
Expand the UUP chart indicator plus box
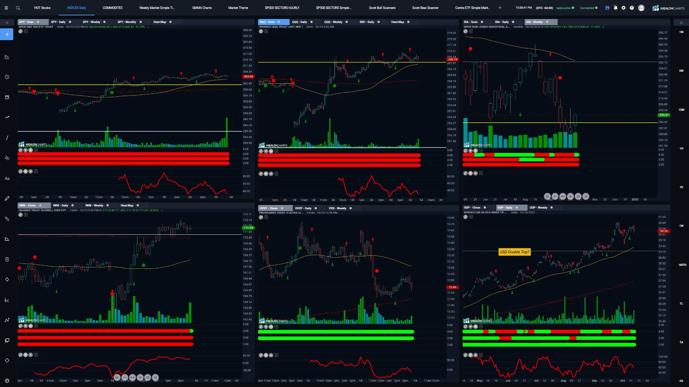click(471, 217)
